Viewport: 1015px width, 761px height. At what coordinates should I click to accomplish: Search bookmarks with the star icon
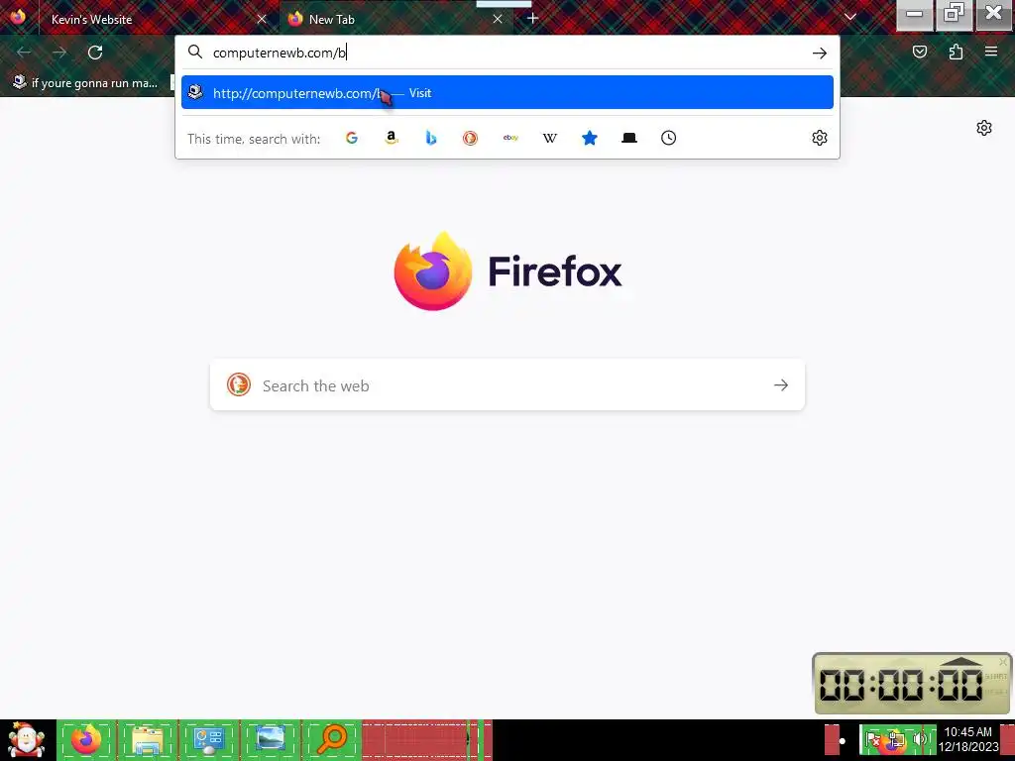pyautogui.click(x=590, y=138)
